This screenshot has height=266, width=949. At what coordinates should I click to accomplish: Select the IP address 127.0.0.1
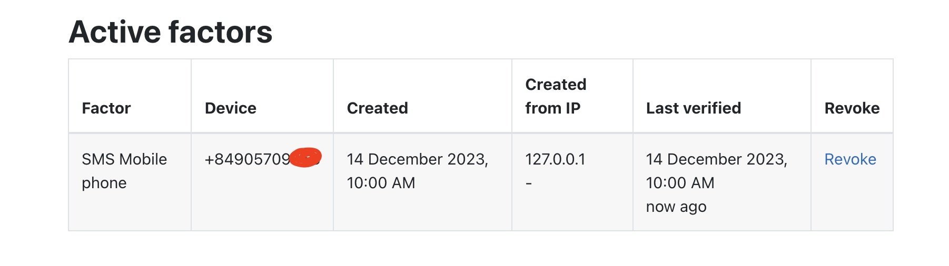[x=556, y=159]
